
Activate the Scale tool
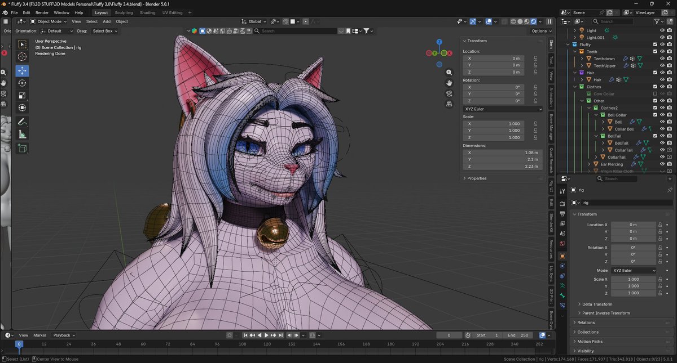[x=23, y=96]
